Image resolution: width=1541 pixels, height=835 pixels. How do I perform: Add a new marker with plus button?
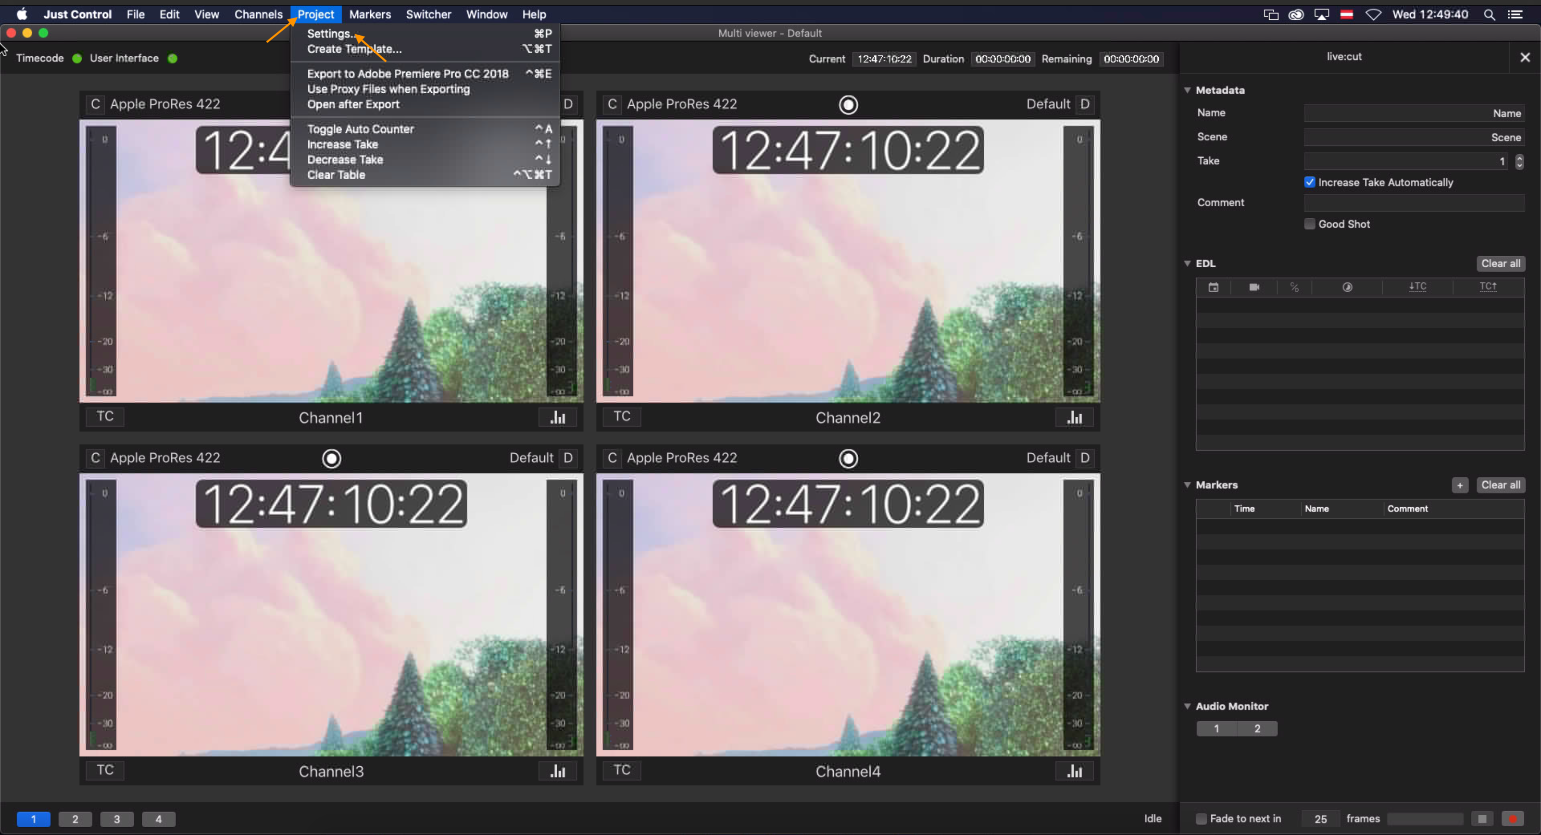click(1460, 485)
